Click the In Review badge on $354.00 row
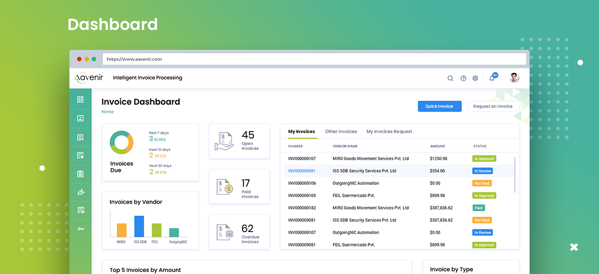 [483, 171]
